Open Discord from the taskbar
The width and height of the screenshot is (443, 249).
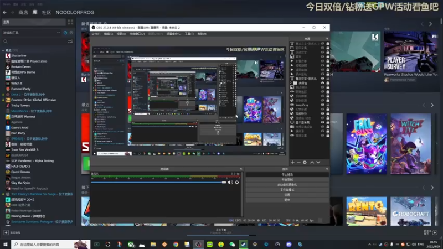point(289,245)
